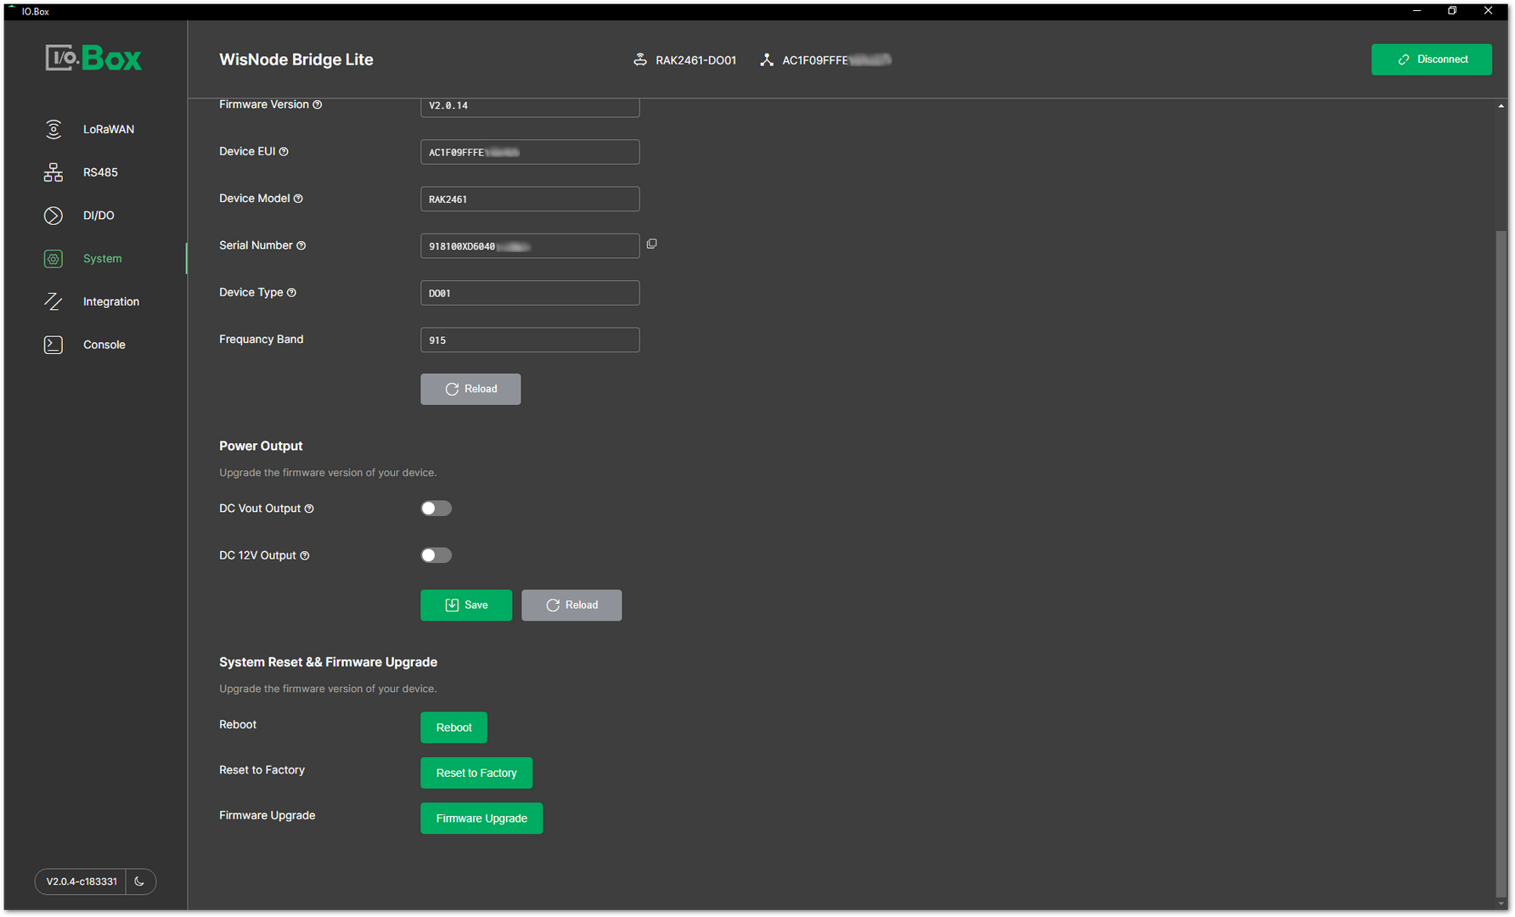1515x917 pixels.
Task: Click help icon next to Serial Number
Action: tap(301, 245)
